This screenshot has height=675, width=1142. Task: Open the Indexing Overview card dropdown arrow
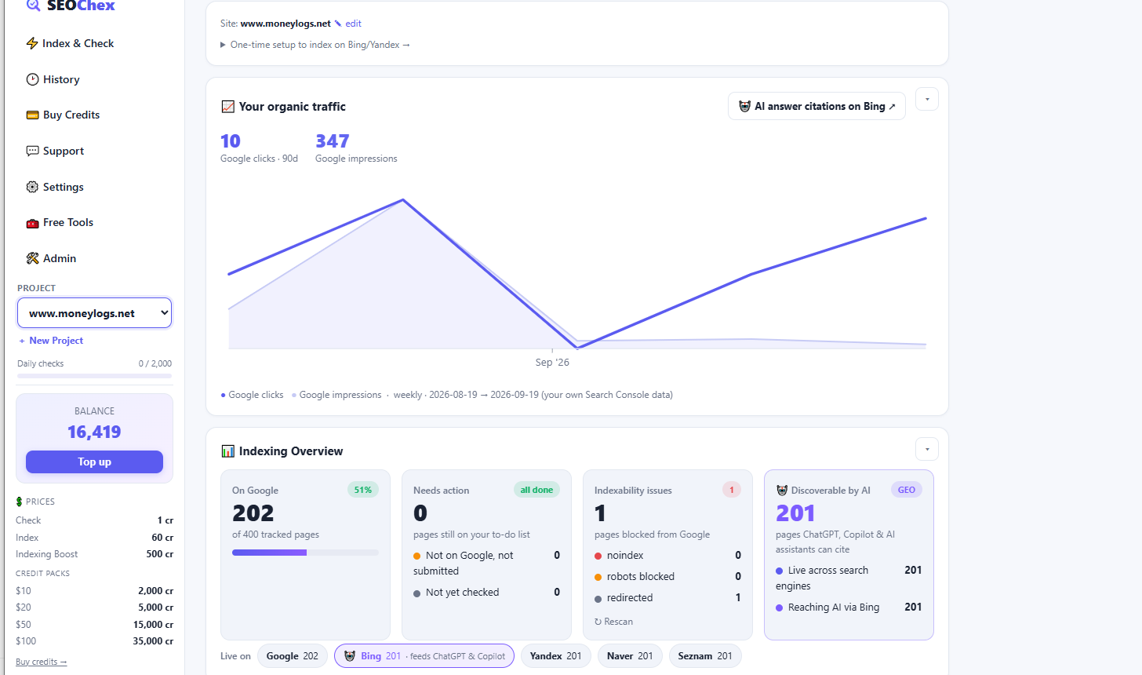click(x=927, y=450)
